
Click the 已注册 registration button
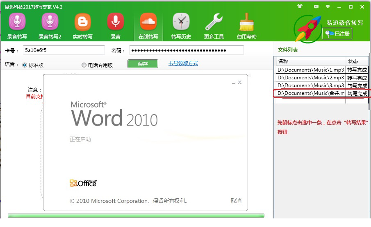tap(337, 34)
